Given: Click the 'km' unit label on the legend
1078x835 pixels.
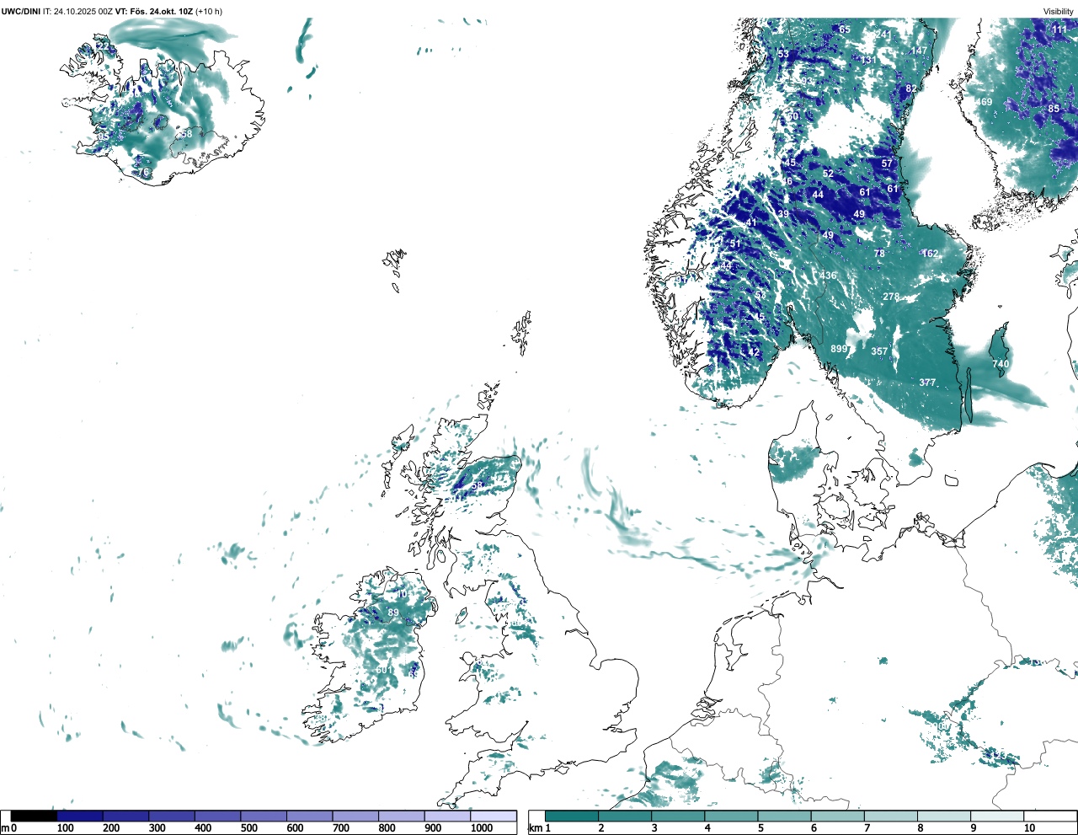Looking at the screenshot, I should coord(535,828).
